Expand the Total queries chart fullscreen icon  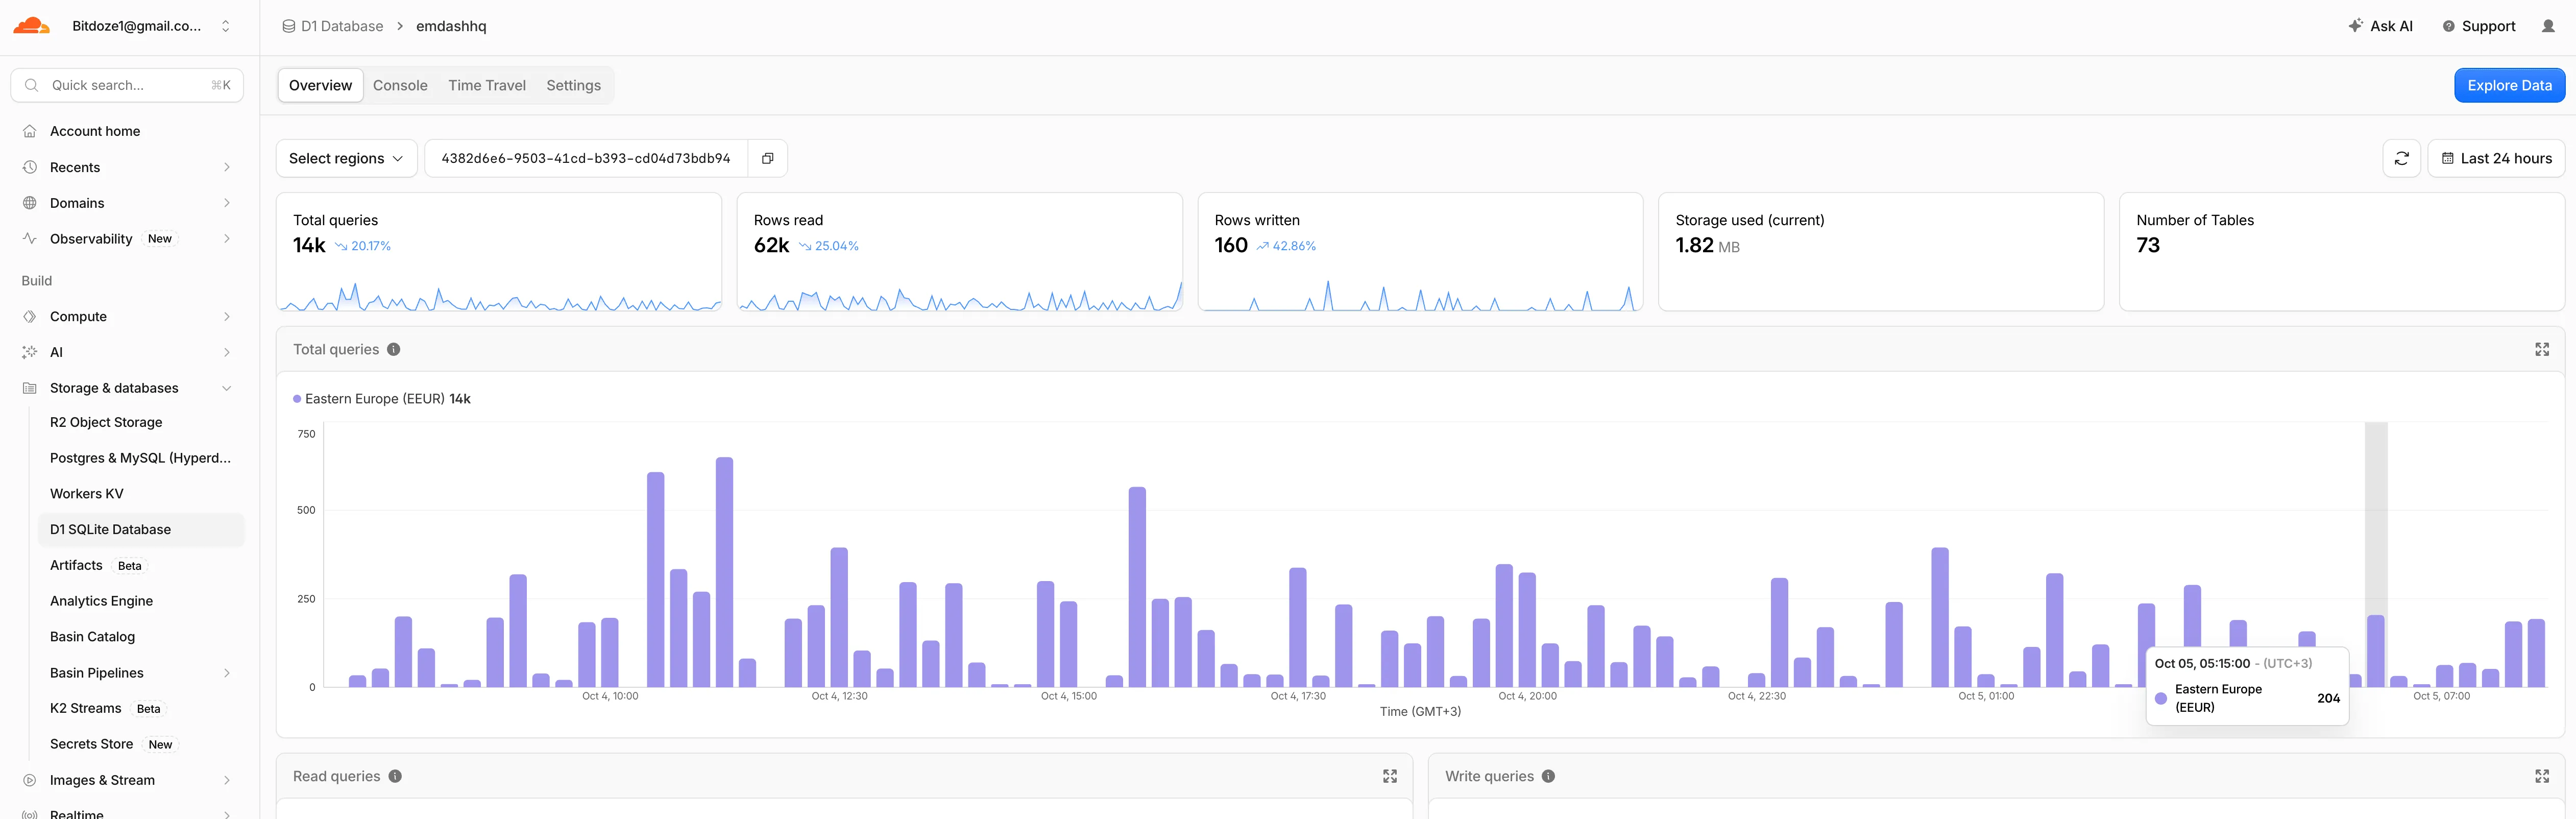(x=2541, y=349)
